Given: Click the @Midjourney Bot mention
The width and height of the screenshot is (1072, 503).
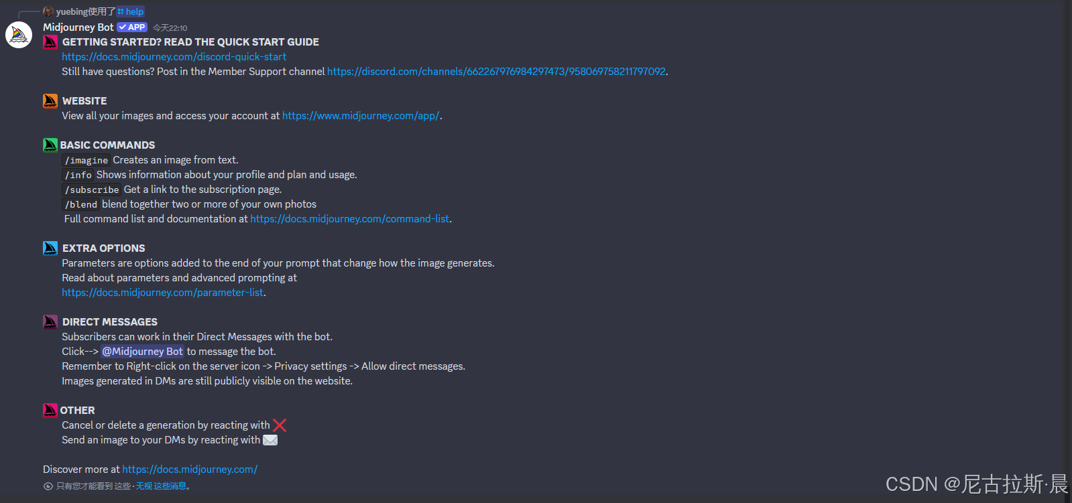Looking at the screenshot, I should click(x=142, y=352).
